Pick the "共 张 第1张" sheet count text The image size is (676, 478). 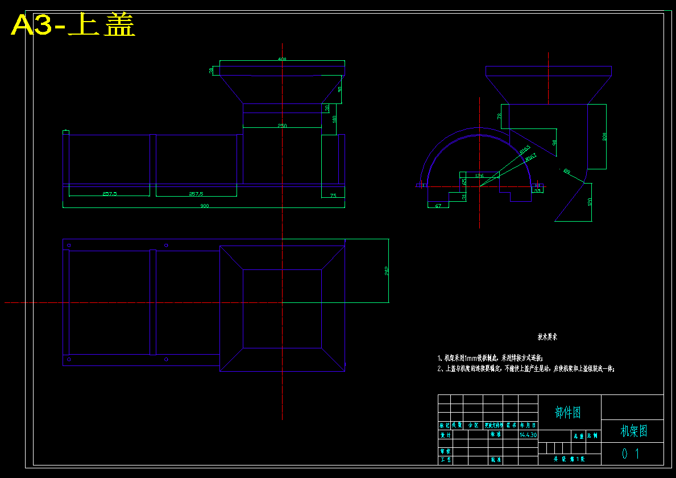(569, 460)
